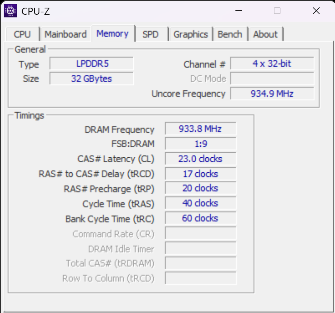Close the CPU-Z window
335x313 pixels.
pyautogui.click(x=316, y=11)
